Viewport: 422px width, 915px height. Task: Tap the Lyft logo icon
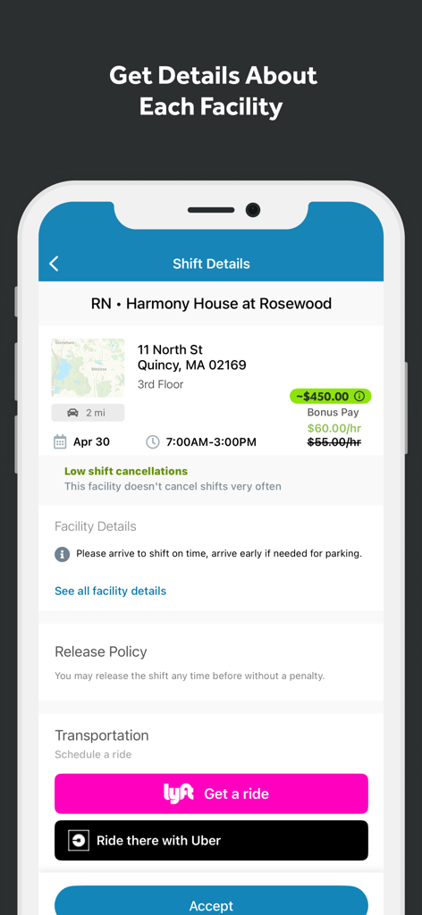pos(179,793)
